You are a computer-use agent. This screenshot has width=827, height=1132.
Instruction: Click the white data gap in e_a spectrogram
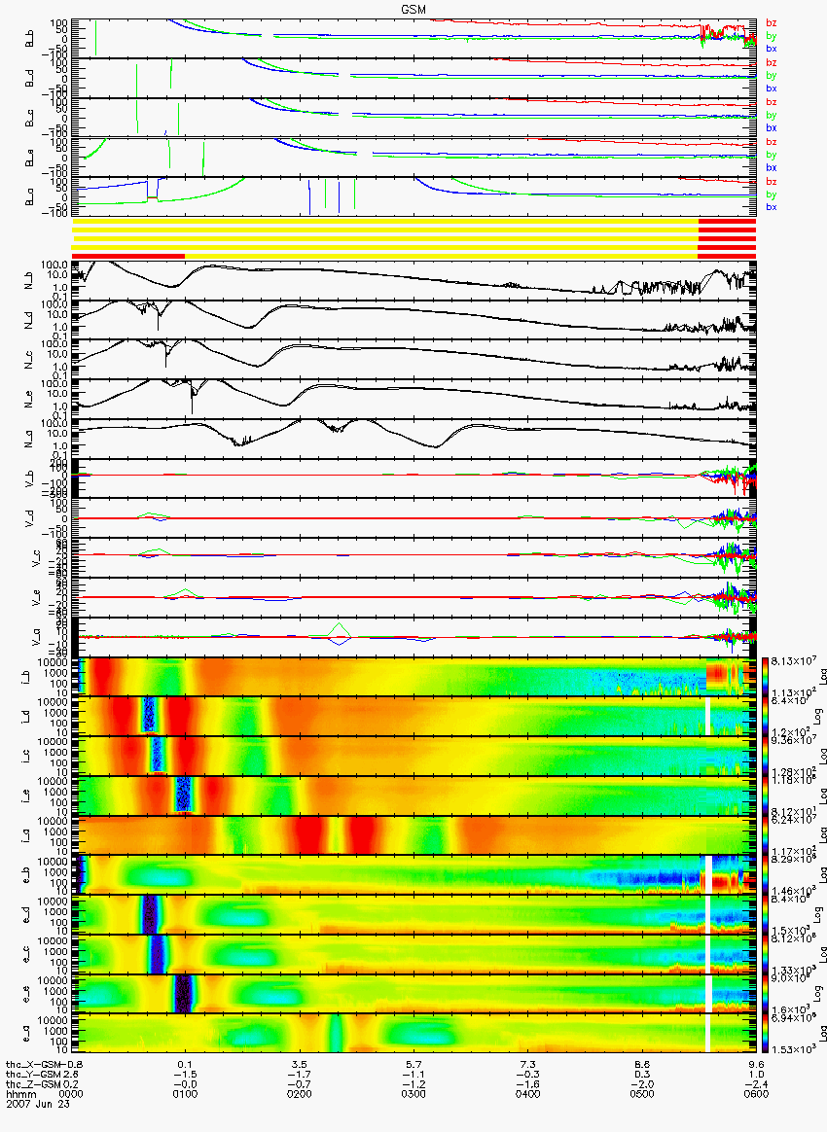(x=708, y=1033)
